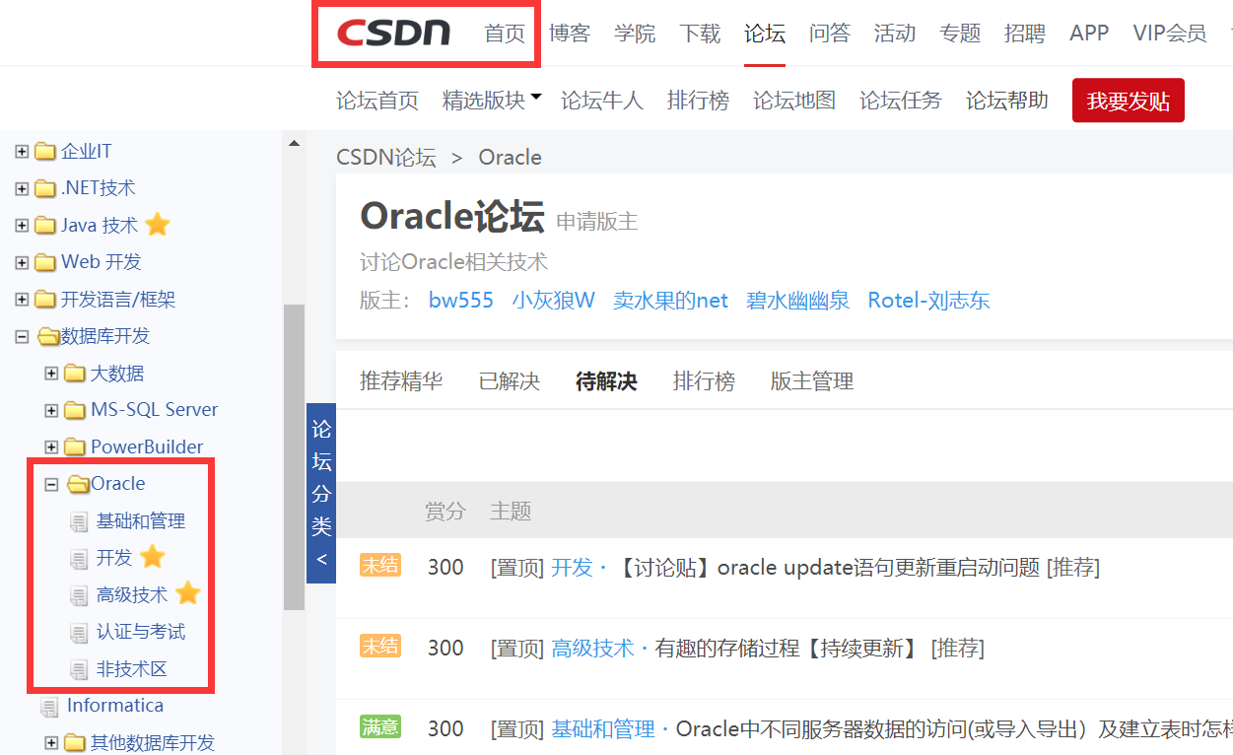Open the 论坛牛人 link
1233x755 pixels.
[x=602, y=101]
